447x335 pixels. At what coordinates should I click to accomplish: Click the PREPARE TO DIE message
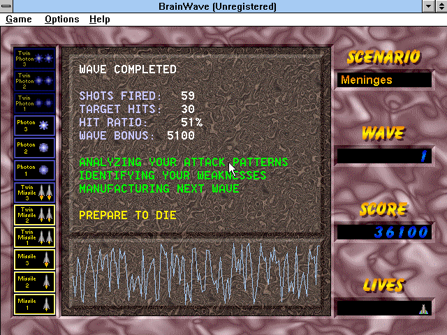point(128,215)
